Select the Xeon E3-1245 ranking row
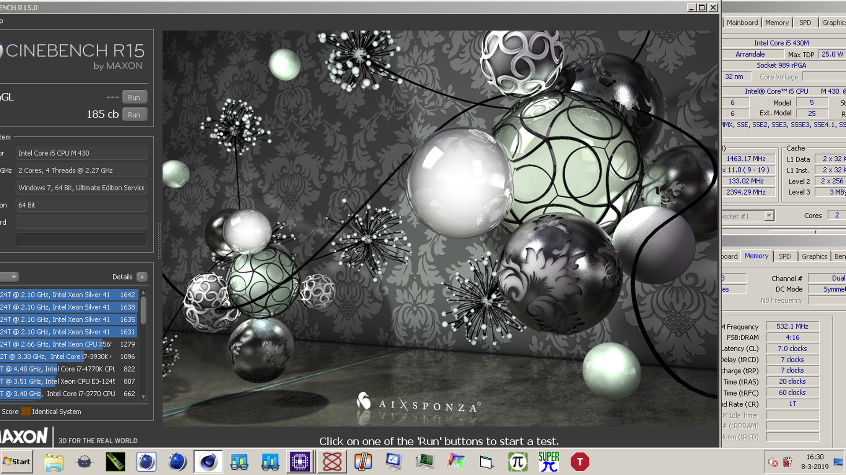Screen dimensions: 846x475 (x=69, y=381)
